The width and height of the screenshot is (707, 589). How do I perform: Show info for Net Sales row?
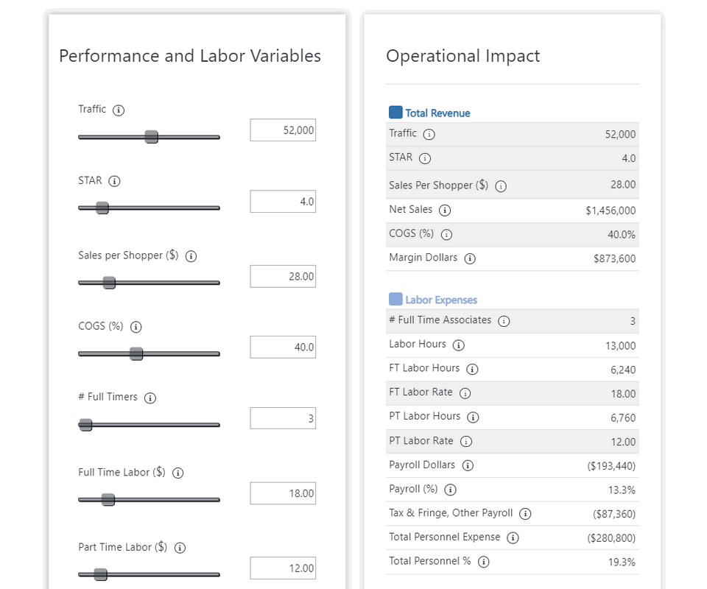click(444, 211)
